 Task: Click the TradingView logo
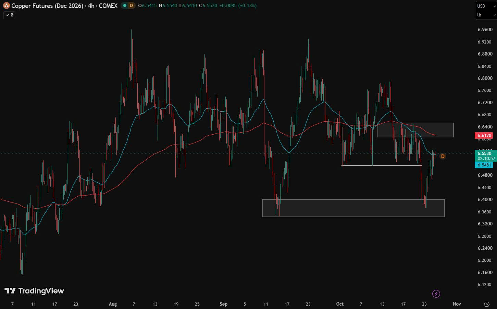(34, 291)
